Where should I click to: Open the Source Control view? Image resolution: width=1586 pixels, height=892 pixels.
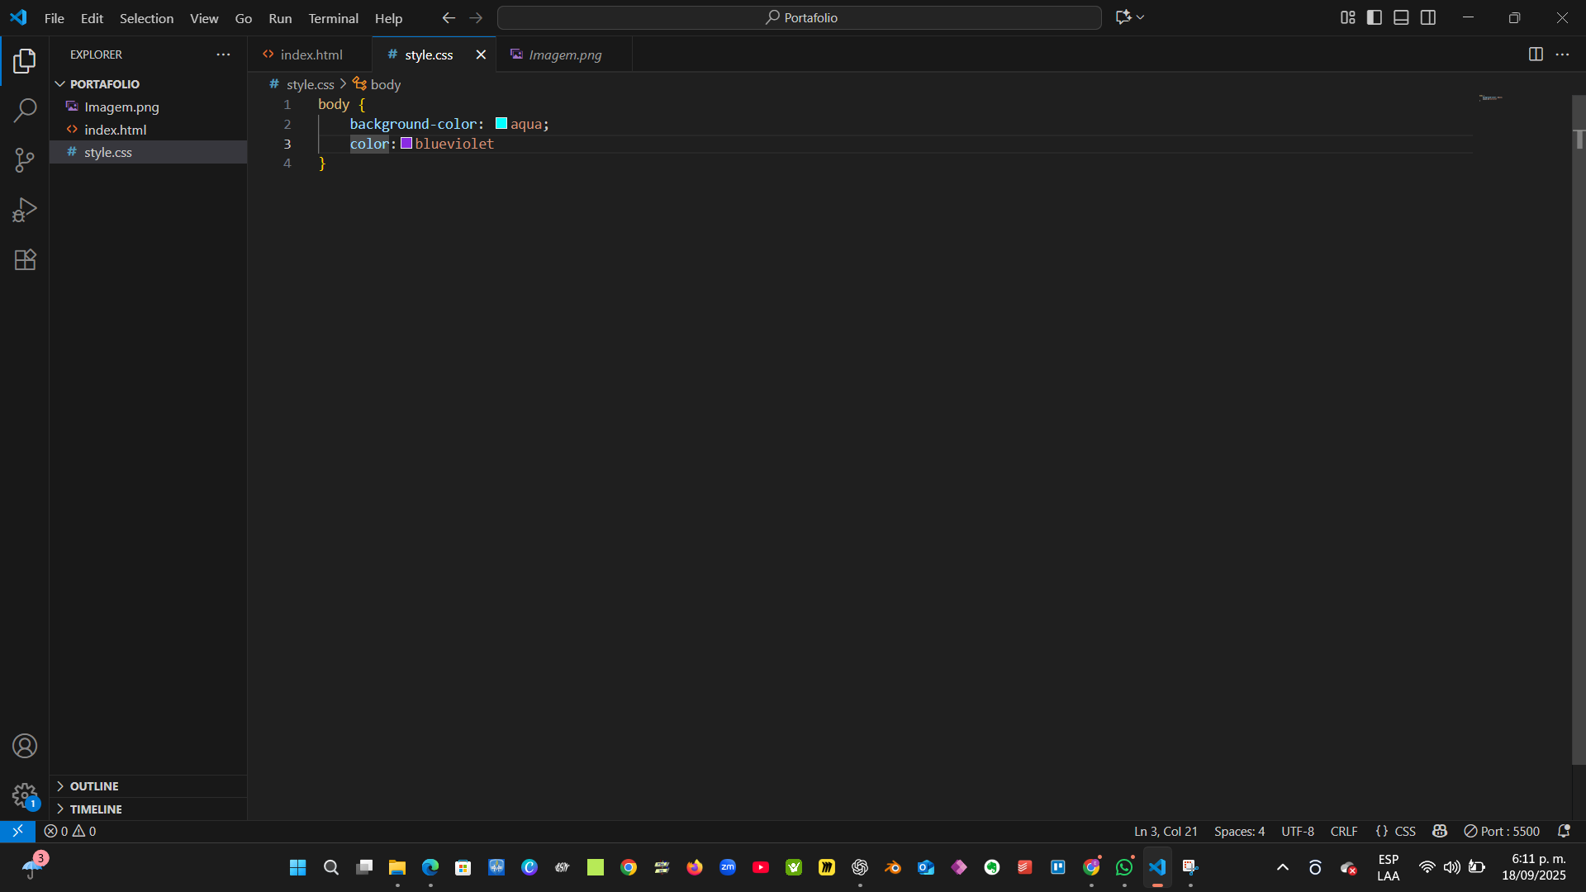click(25, 160)
